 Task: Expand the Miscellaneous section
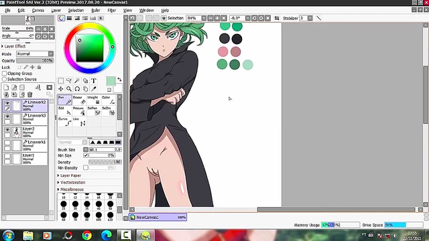tap(70, 189)
